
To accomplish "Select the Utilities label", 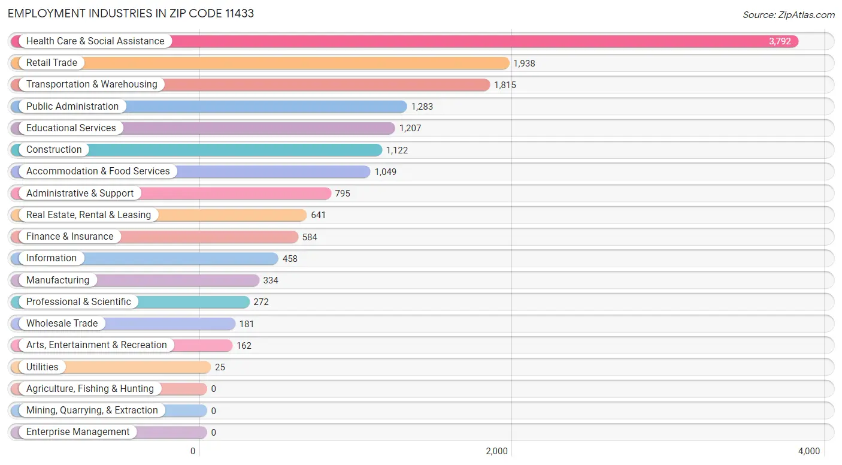I will click(x=43, y=367).
